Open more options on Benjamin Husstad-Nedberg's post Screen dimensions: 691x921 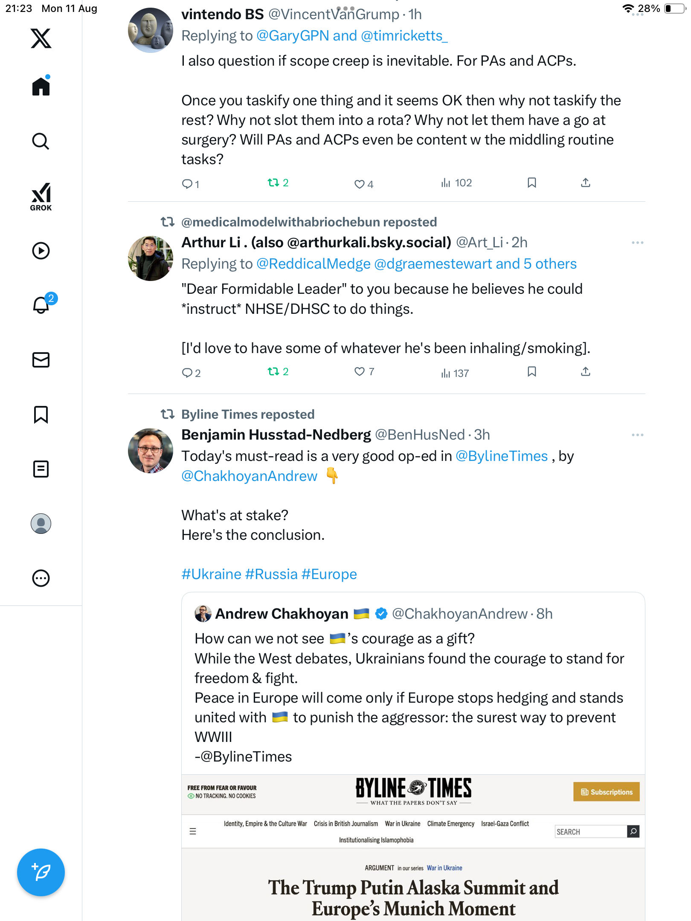click(637, 435)
